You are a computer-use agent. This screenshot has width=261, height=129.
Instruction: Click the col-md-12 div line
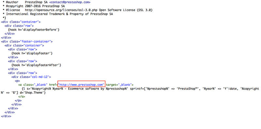click(x=31, y=77)
